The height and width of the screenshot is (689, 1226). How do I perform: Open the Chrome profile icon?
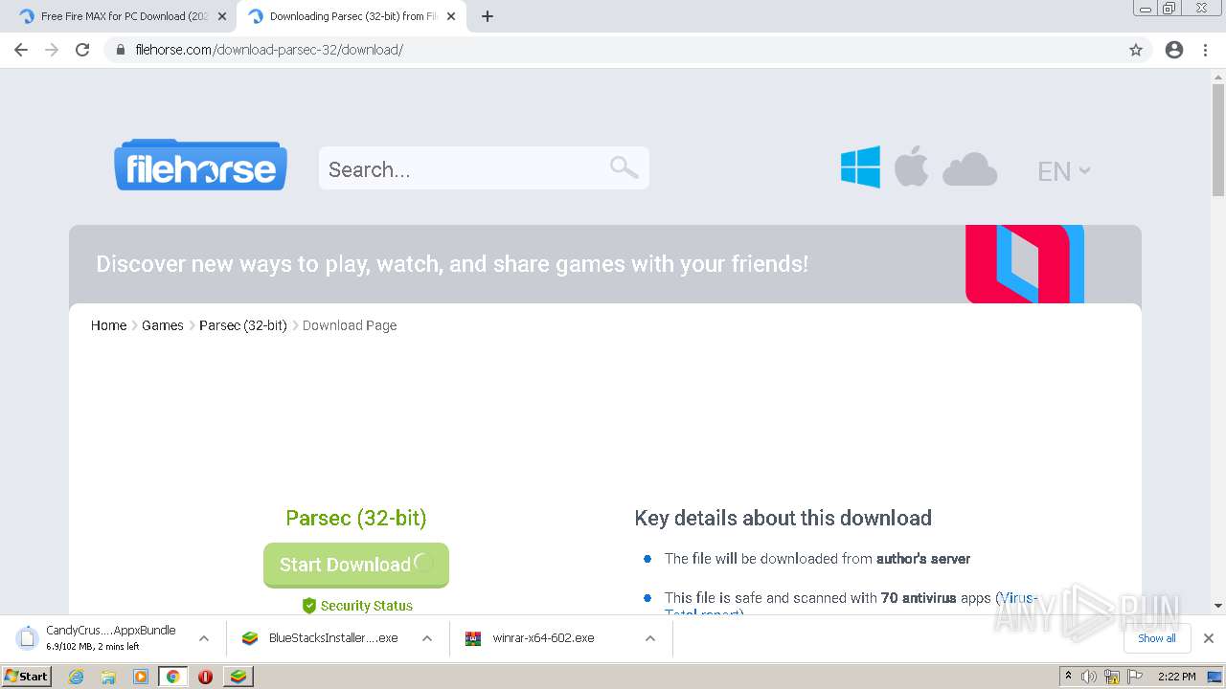[1174, 50]
